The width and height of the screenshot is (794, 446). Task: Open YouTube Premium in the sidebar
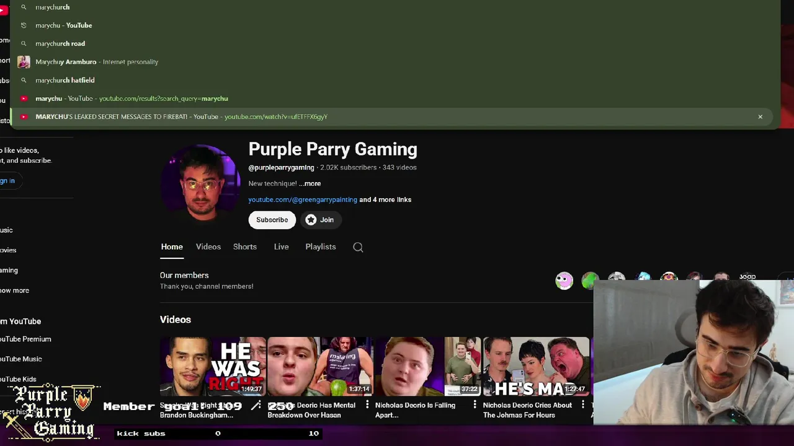pyautogui.click(x=25, y=339)
